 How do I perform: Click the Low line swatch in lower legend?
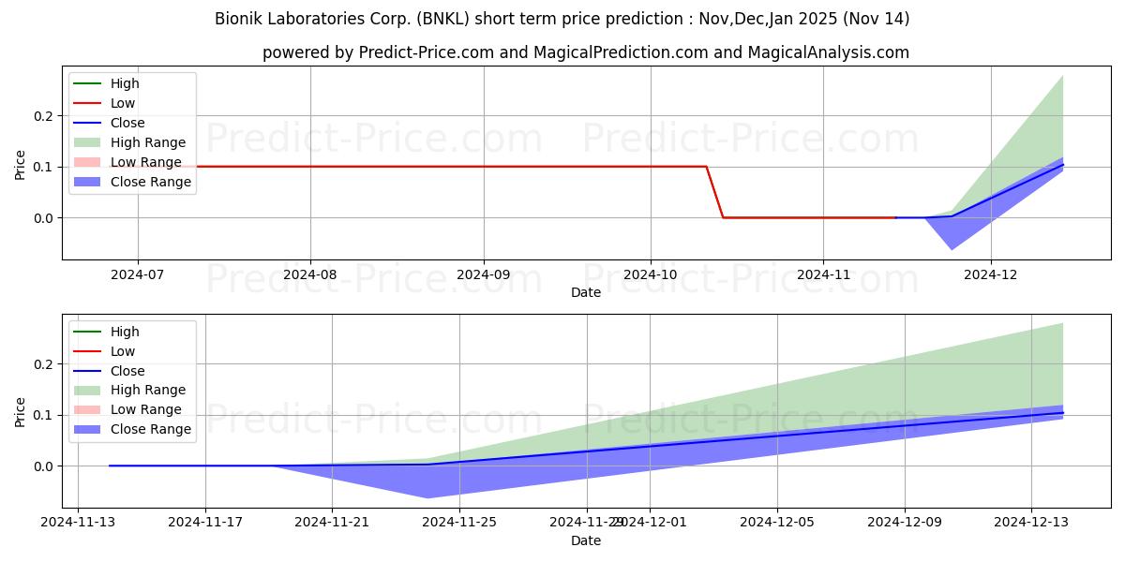click(x=90, y=351)
